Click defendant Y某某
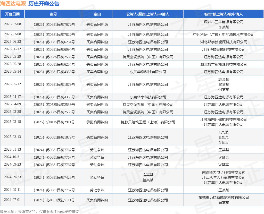Viewport: 264px width, 214px height. [224, 142]
